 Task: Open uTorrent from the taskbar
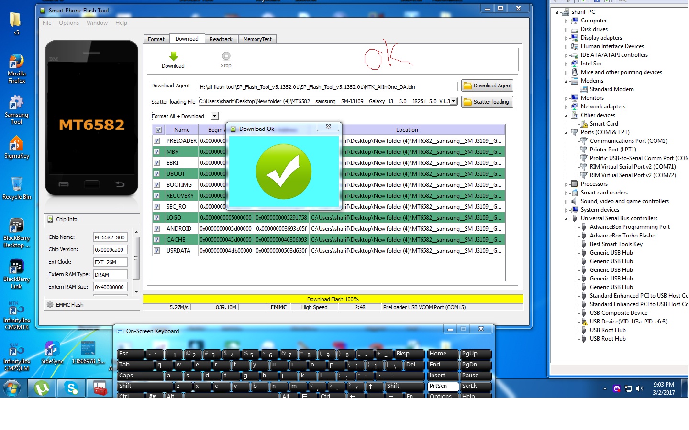point(42,388)
